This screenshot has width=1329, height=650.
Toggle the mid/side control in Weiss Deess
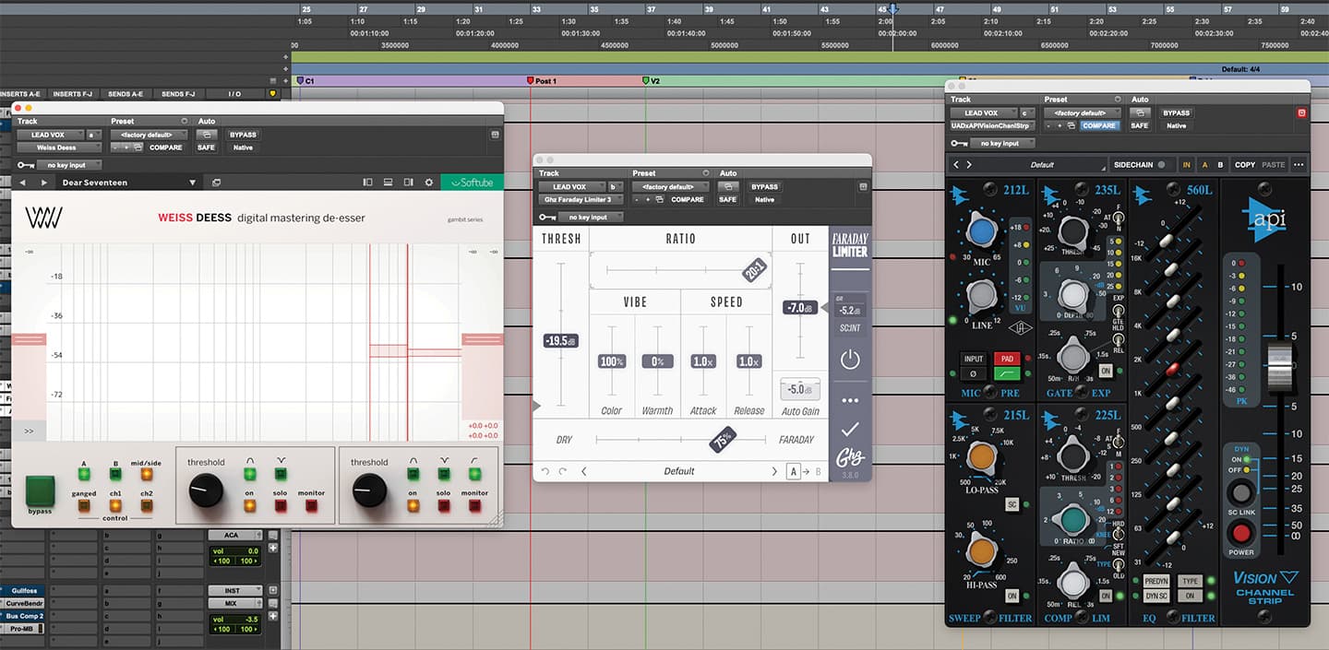point(147,475)
